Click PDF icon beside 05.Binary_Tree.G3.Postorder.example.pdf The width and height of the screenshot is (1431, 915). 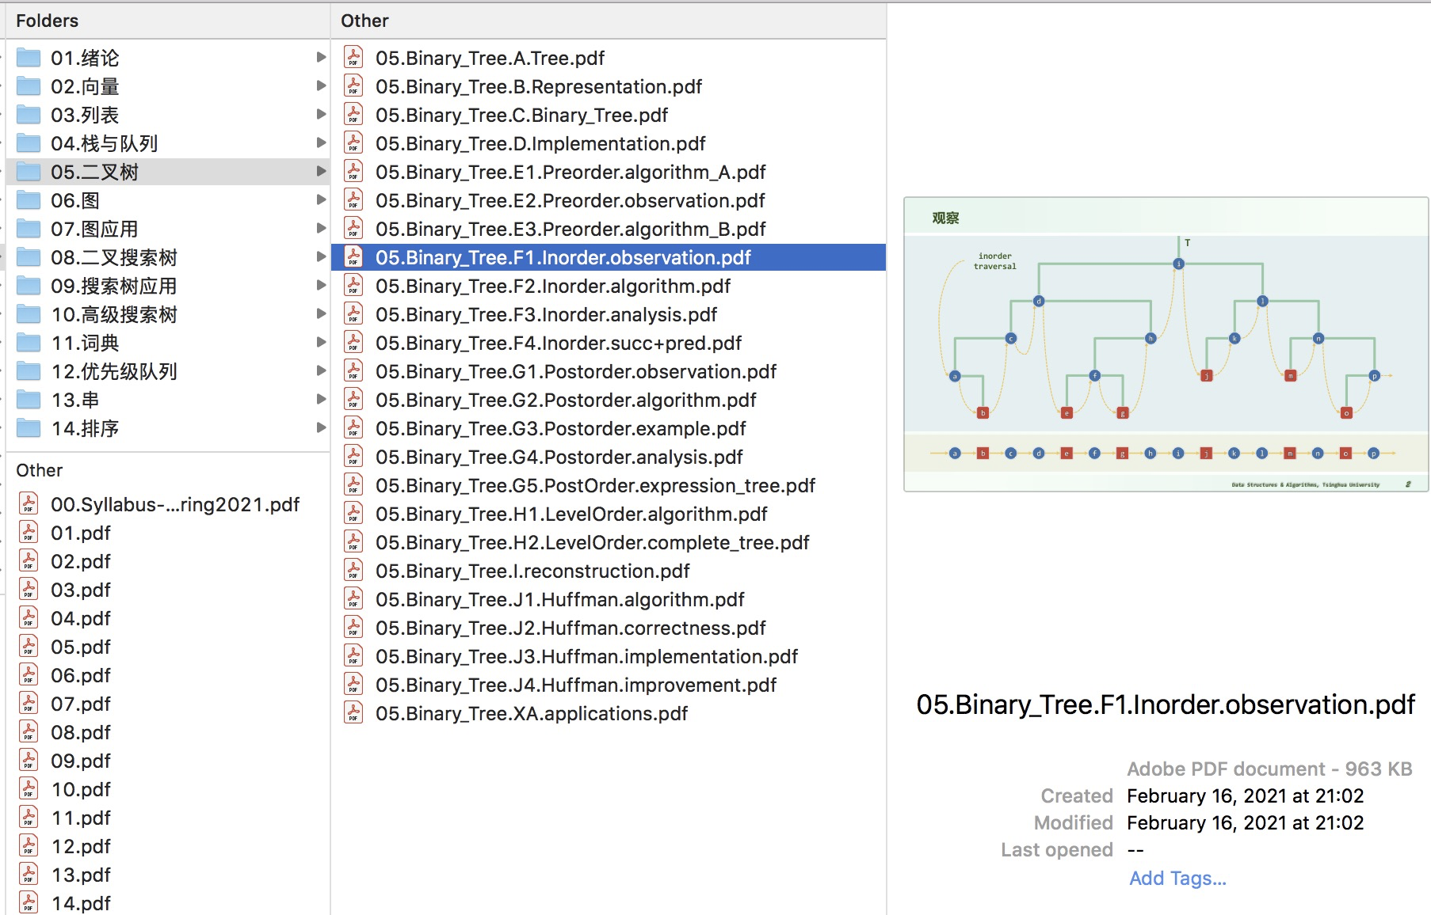point(353,428)
